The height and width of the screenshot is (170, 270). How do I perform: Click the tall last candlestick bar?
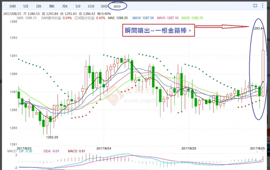pyautogui.click(x=263, y=73)
